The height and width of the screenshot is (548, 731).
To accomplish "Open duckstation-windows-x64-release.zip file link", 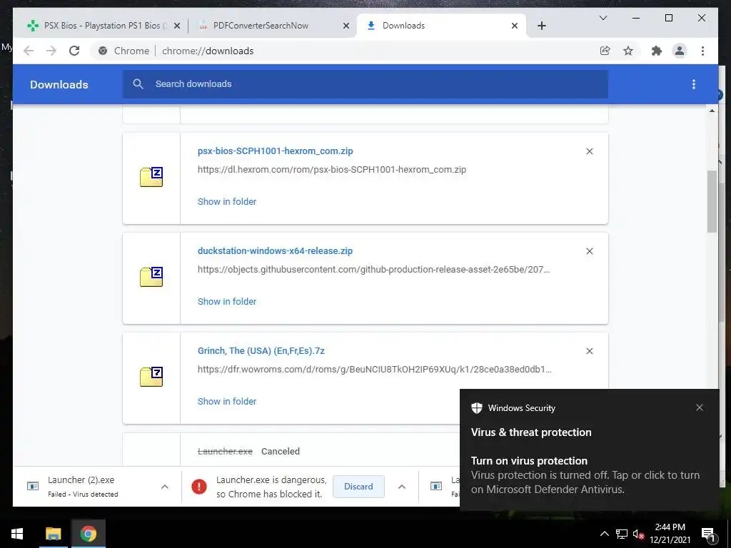I will tap(275, 250).
